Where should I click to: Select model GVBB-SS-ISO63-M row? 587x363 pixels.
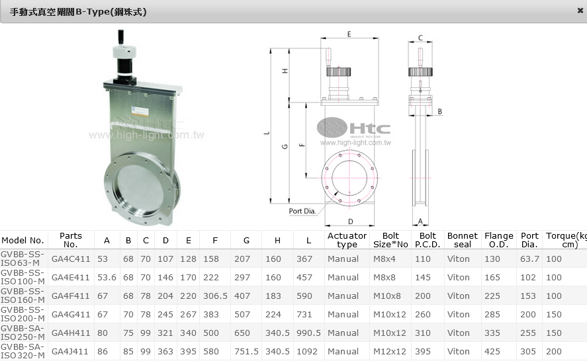(23, 259)
